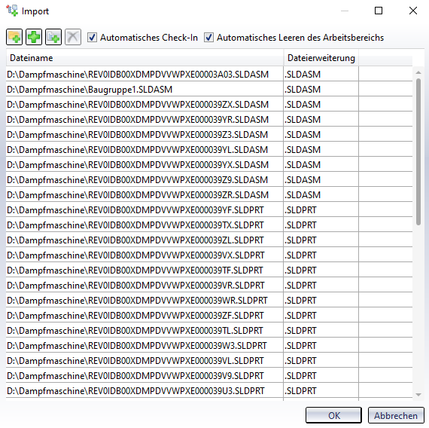Select row ending 000039TL.SLDPRT
The height and width of the screenshot is (428, 429).
[x=209, y=331]
